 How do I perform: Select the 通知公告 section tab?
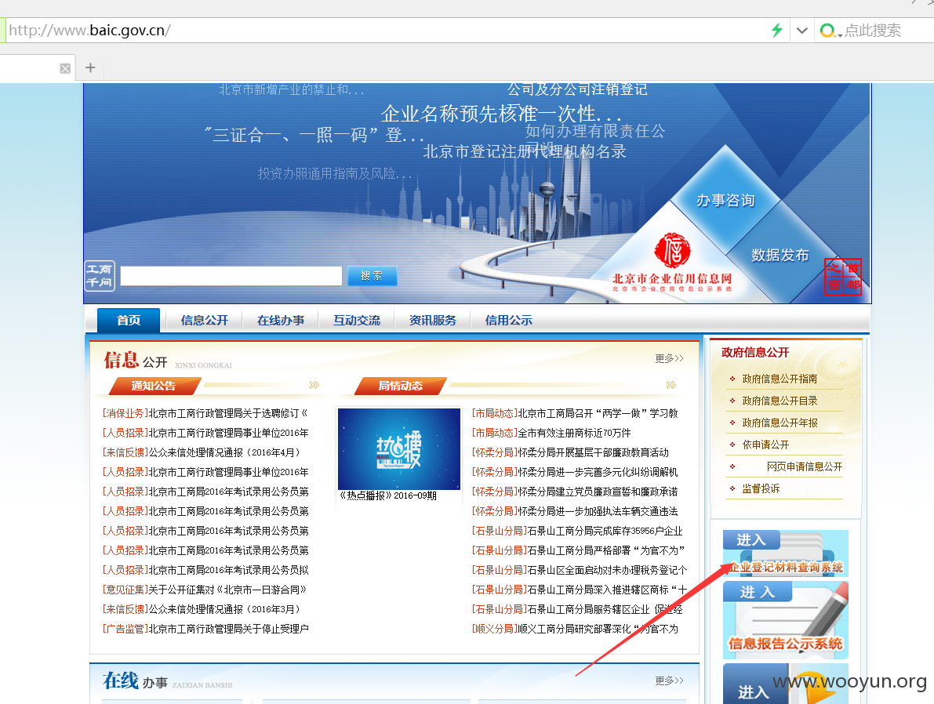[x=154, y=386]
